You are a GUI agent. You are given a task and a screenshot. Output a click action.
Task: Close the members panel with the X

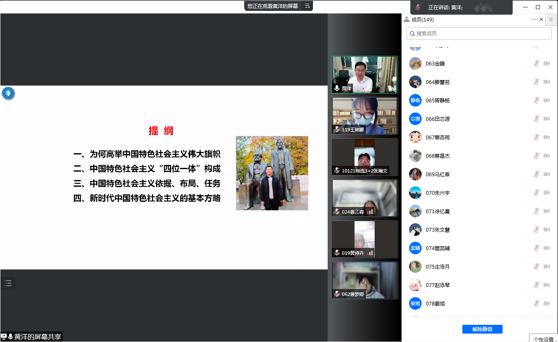[x=541, y=19]
